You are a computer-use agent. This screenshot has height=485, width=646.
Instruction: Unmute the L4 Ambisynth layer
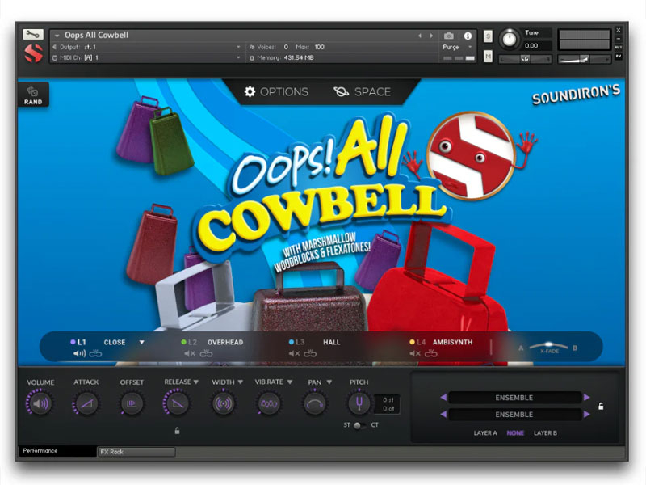coord(415,353)
